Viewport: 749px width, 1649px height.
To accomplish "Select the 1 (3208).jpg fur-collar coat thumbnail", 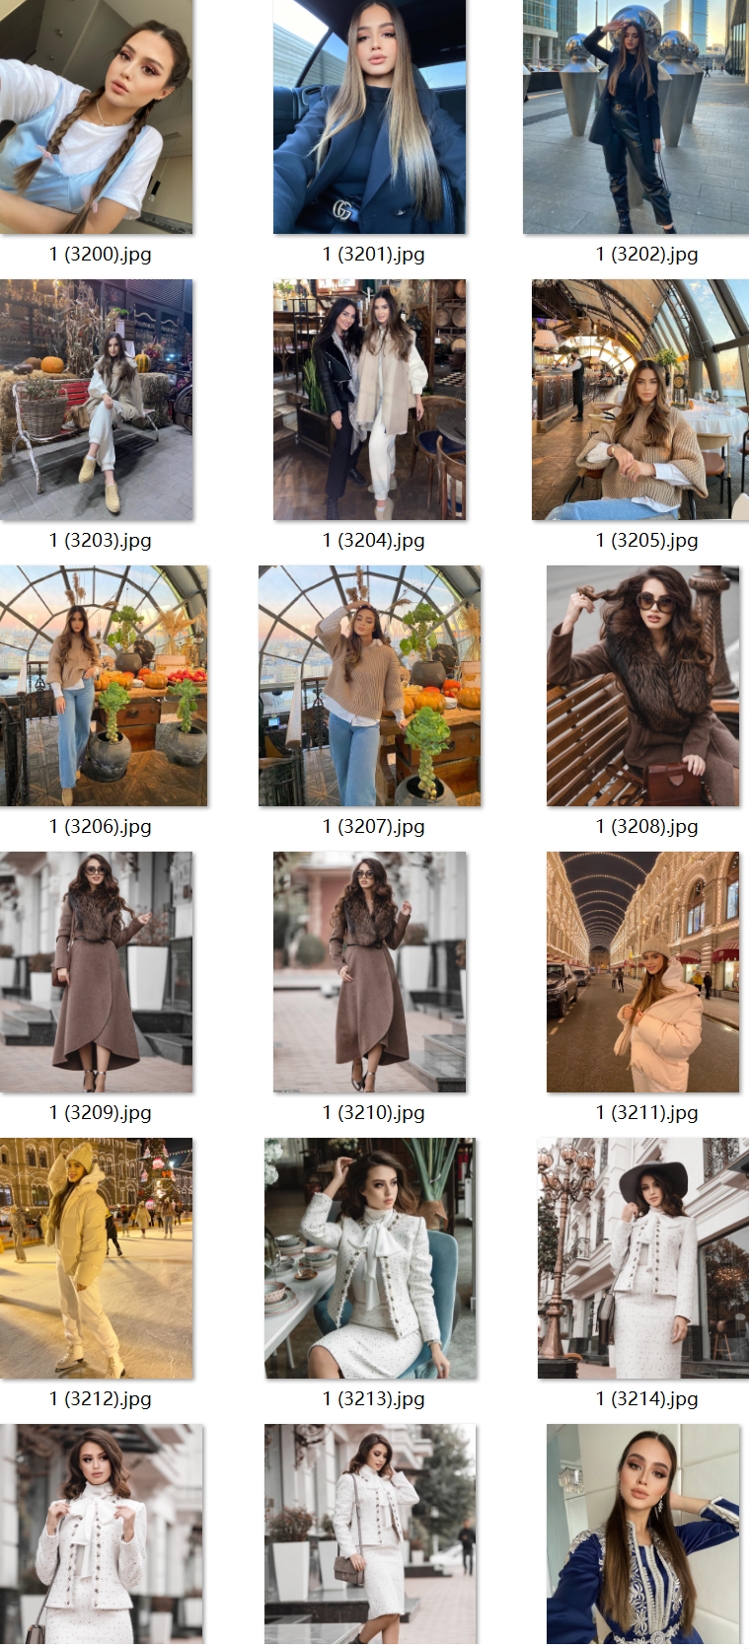I will [642, 686].
